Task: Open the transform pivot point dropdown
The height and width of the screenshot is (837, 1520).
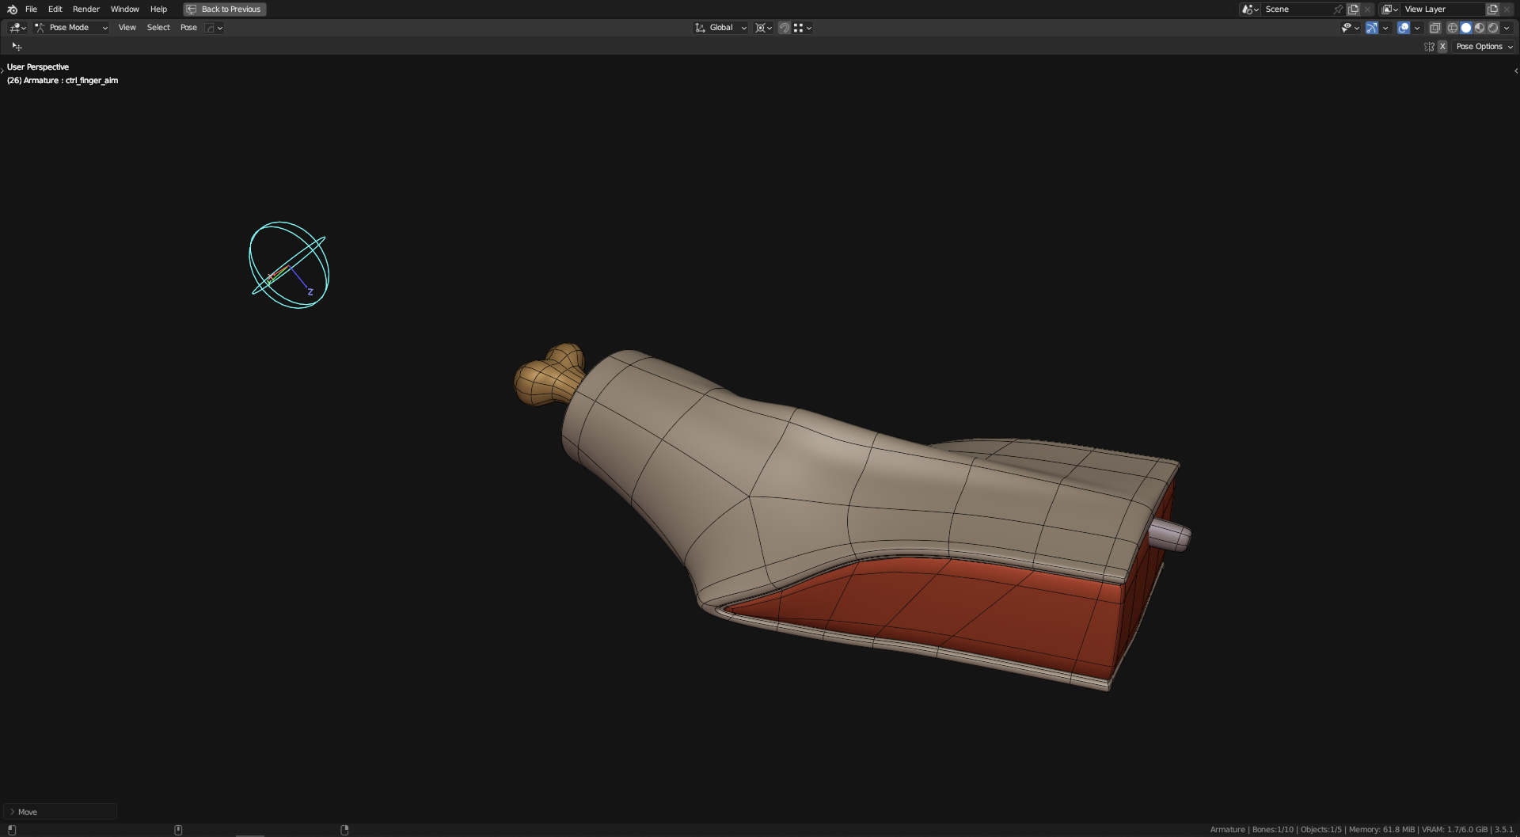Action: click(x=763, y=28)
